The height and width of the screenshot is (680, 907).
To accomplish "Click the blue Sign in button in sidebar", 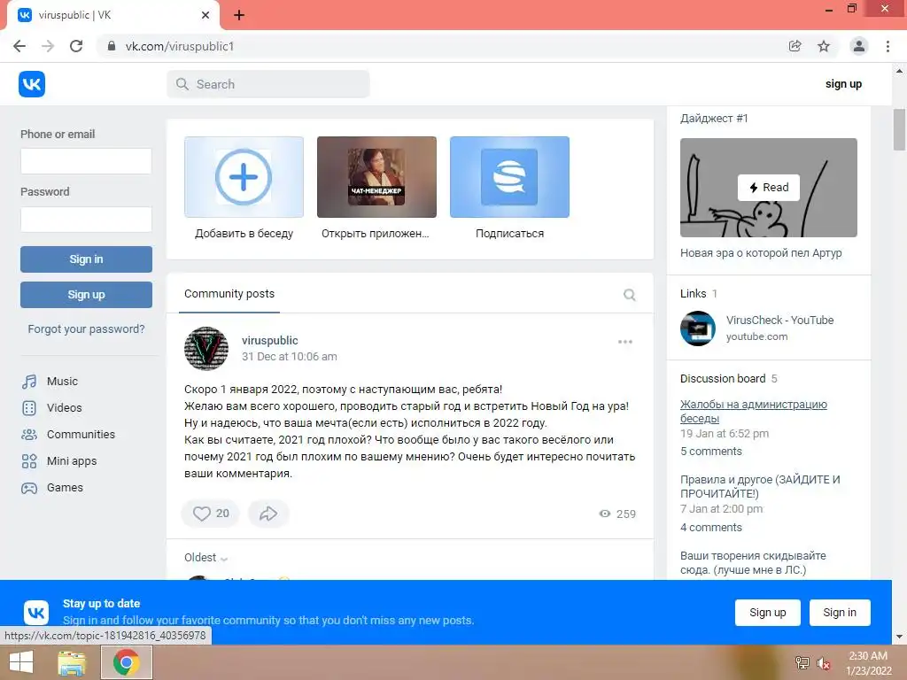I will click(x=86, y=259).
